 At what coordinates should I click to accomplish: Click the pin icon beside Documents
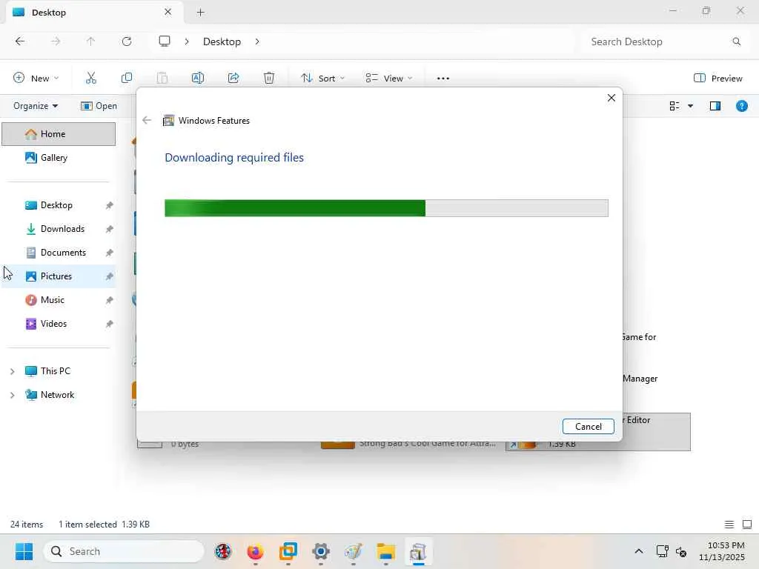click(110, 253)
